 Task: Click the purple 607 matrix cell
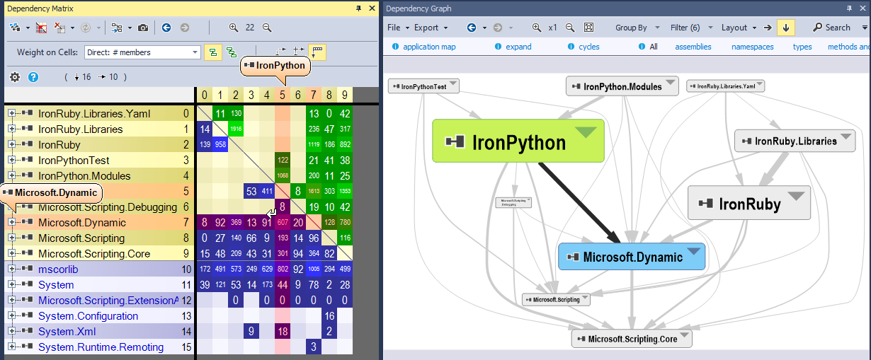(x=282, y=222)
